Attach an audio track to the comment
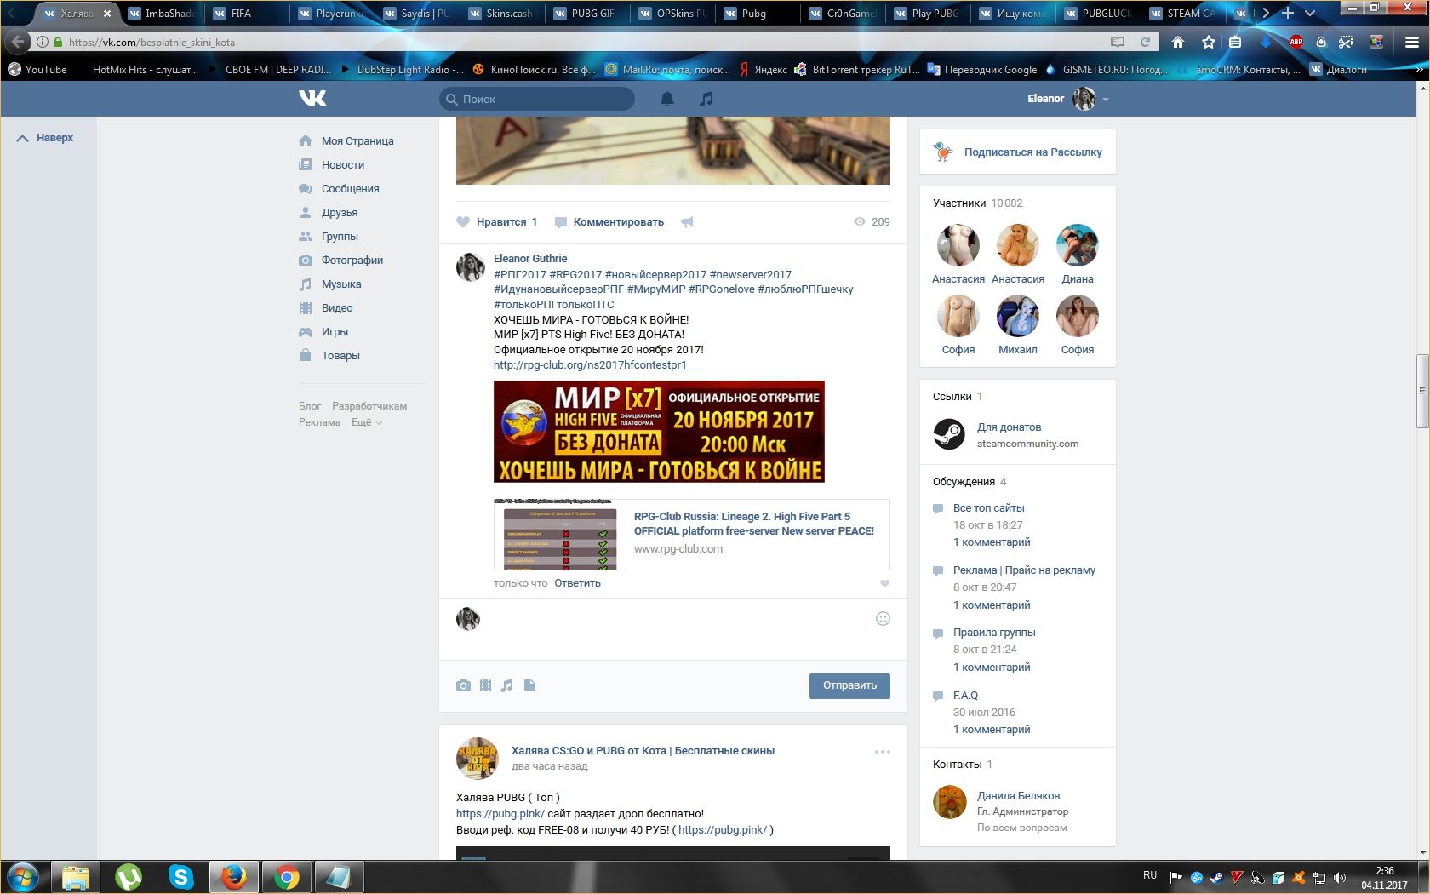 click(x=507, y=685)
